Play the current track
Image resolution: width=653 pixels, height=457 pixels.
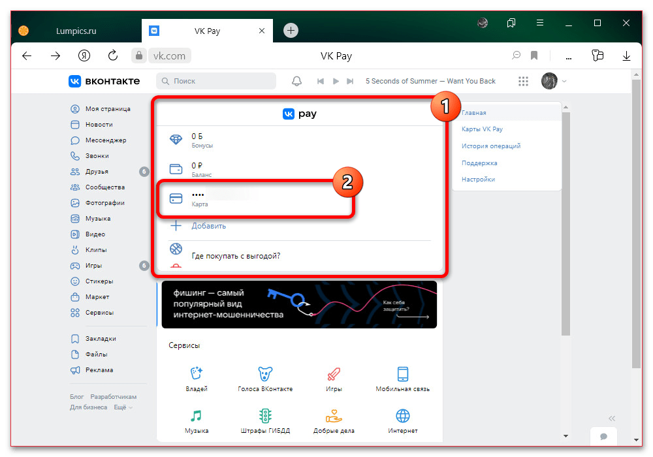click(x=336, y=81)
